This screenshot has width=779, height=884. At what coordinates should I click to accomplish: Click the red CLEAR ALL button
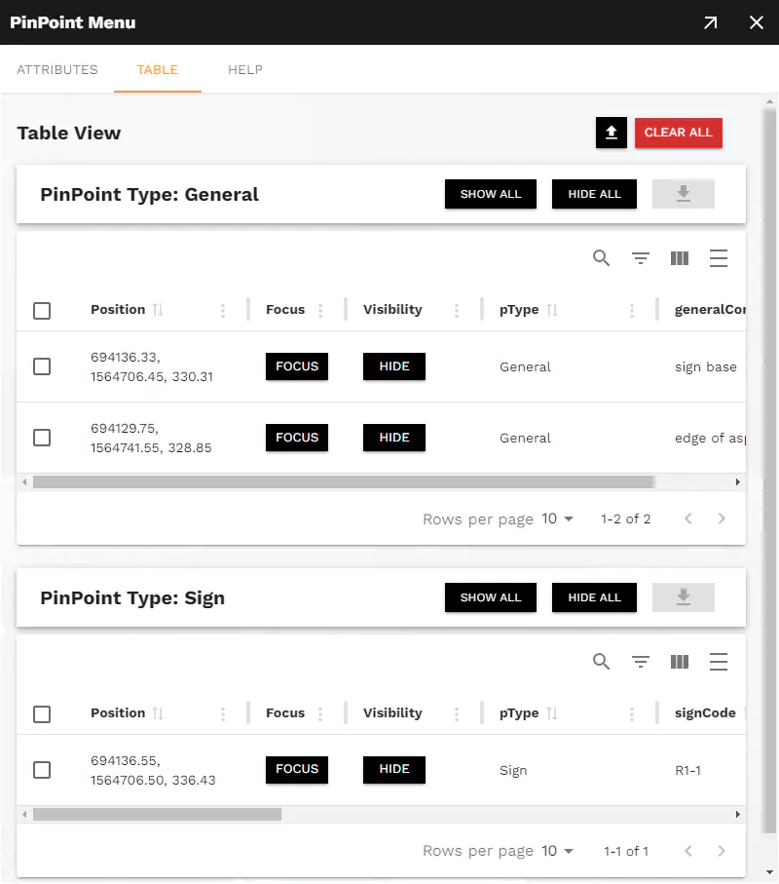pyautogui.click(x=678, y=134)
